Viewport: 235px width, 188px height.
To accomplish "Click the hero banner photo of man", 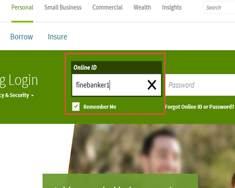I will (x=150, y=149).
